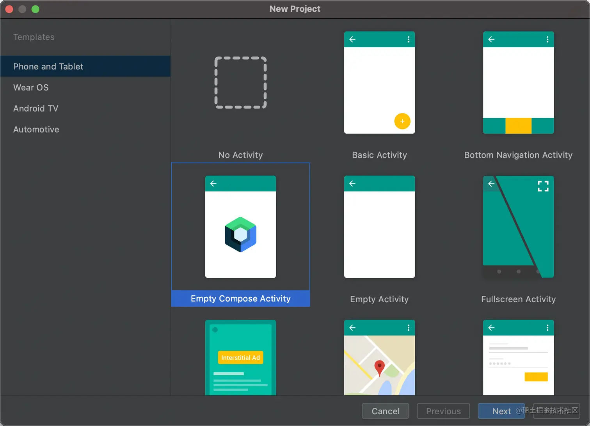Click the Basic Activity label
Image resolution: width=590 pixels, height=426 pixels.
(379, 155)
